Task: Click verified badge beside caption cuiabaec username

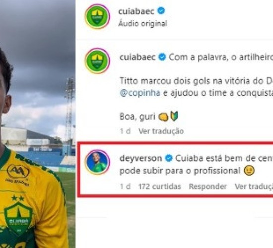Action: pyautogui.click(x=162, y=57)
